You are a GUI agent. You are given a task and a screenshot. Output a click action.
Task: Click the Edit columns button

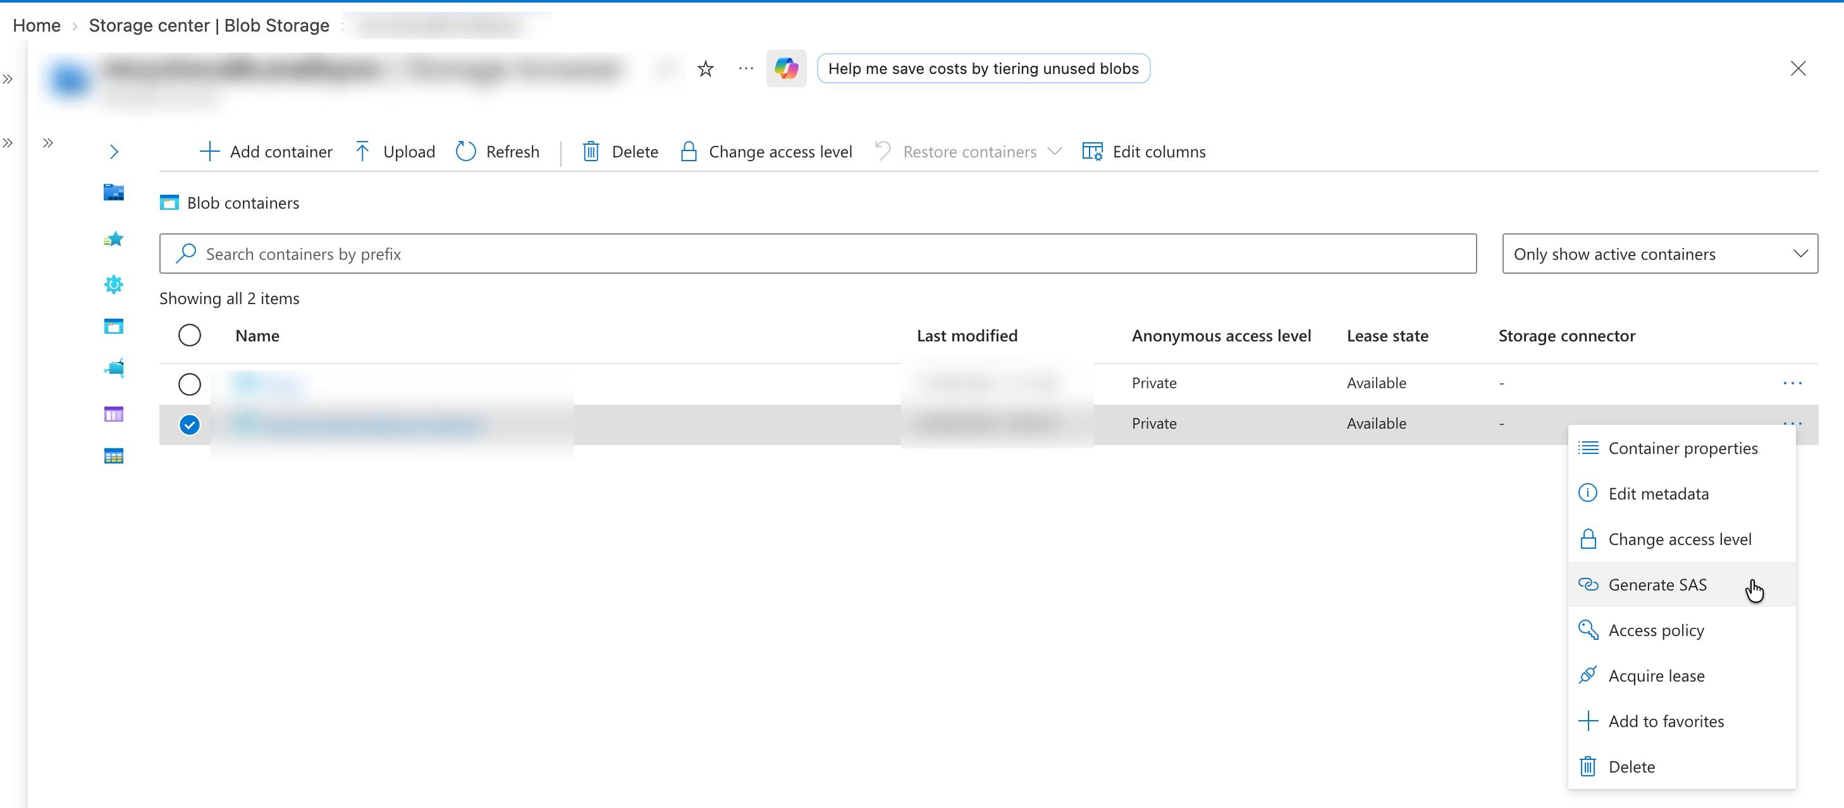(1144, 152)
